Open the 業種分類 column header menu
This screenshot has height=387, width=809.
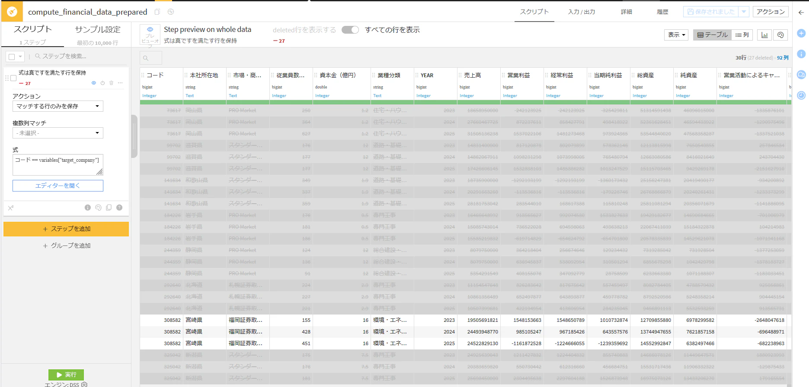click(388, 75)
